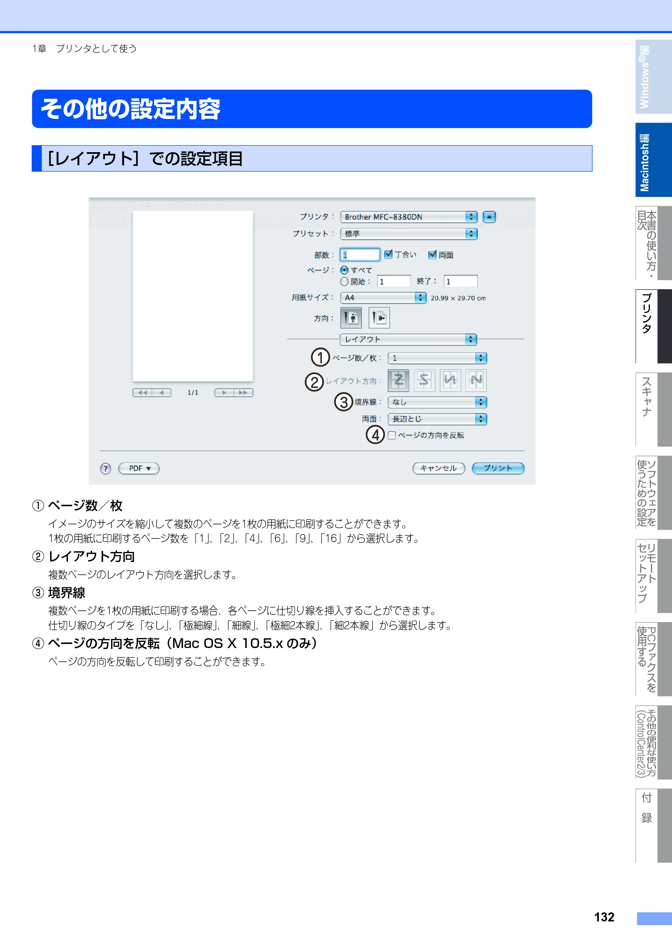This screenshot has width=672, height=951.
Task: Open the 用紙サイズ A4 dropdown
Action: coord(383,297)
